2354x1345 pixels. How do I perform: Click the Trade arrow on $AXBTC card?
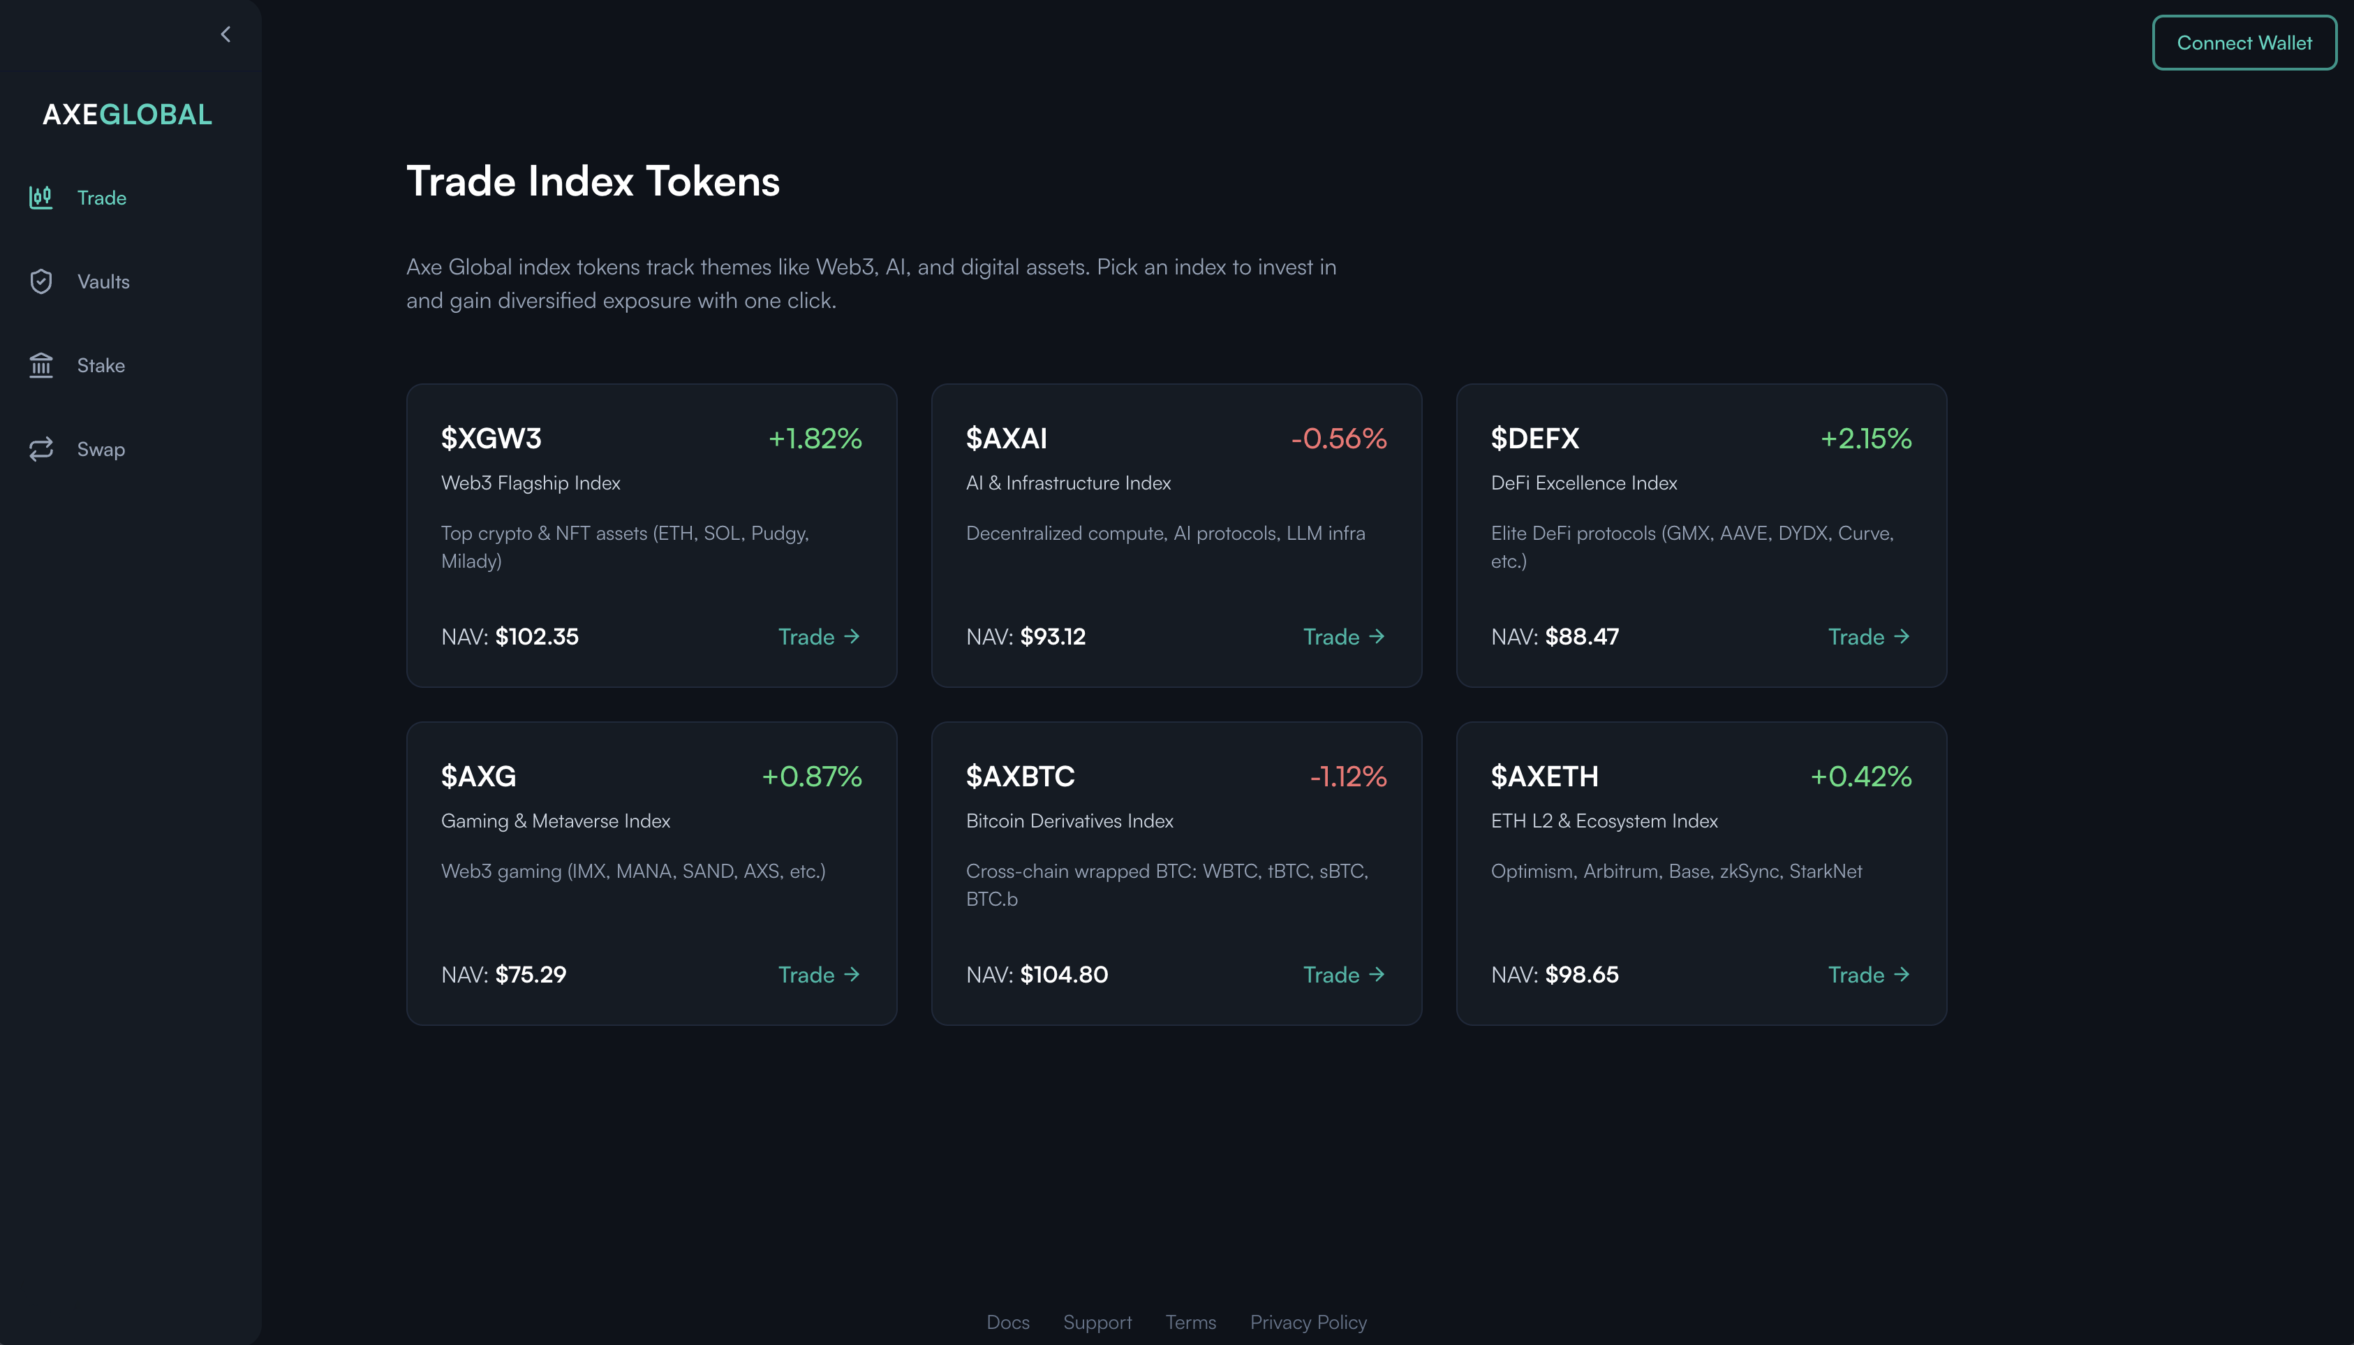point(1343,975)
